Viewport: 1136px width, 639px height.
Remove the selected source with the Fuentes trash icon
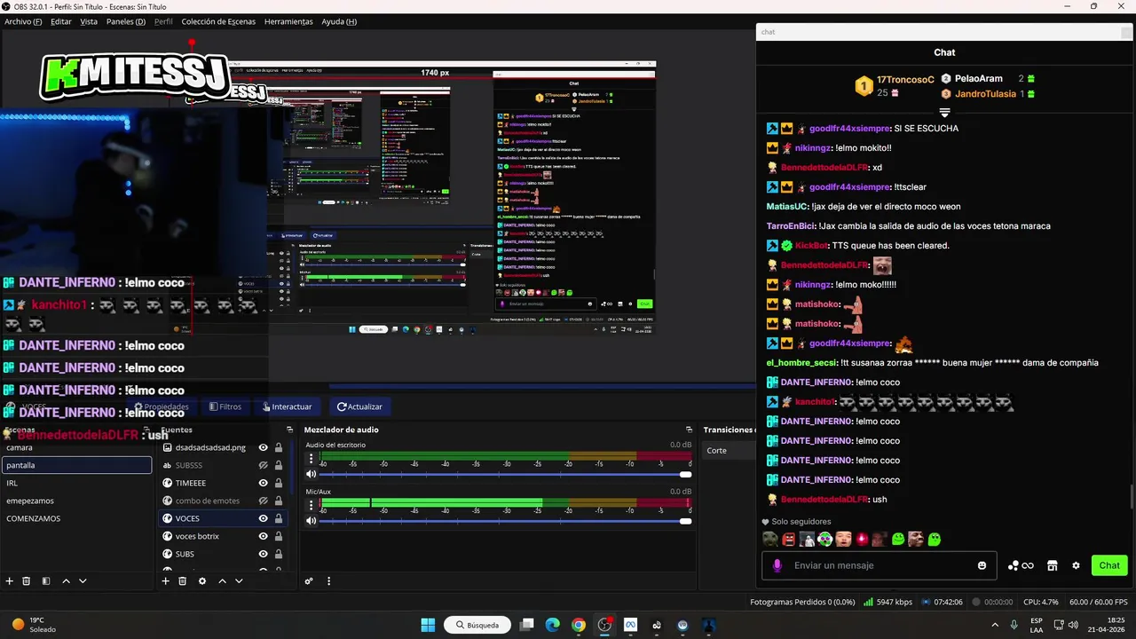pos(183,581)
